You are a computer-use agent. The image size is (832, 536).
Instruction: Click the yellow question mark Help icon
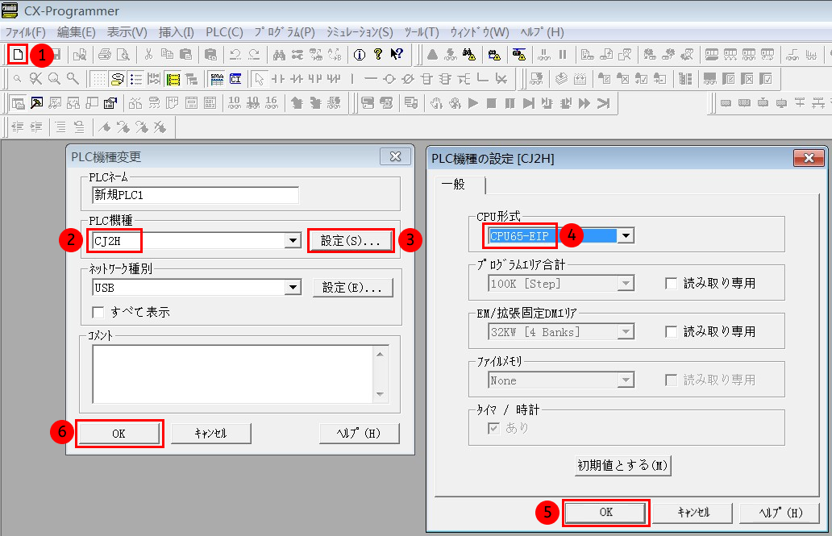coord(378,54)
